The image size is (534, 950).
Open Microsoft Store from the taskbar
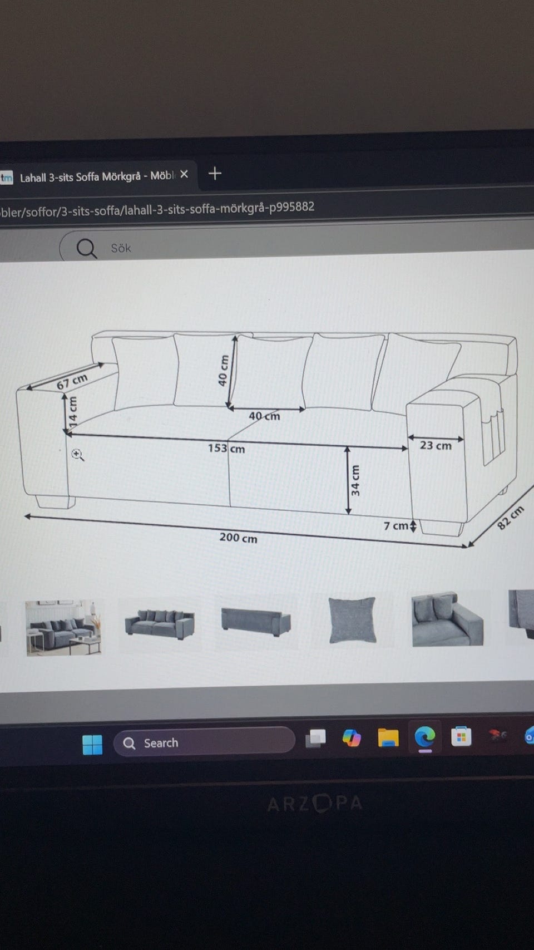pos(461,736)
